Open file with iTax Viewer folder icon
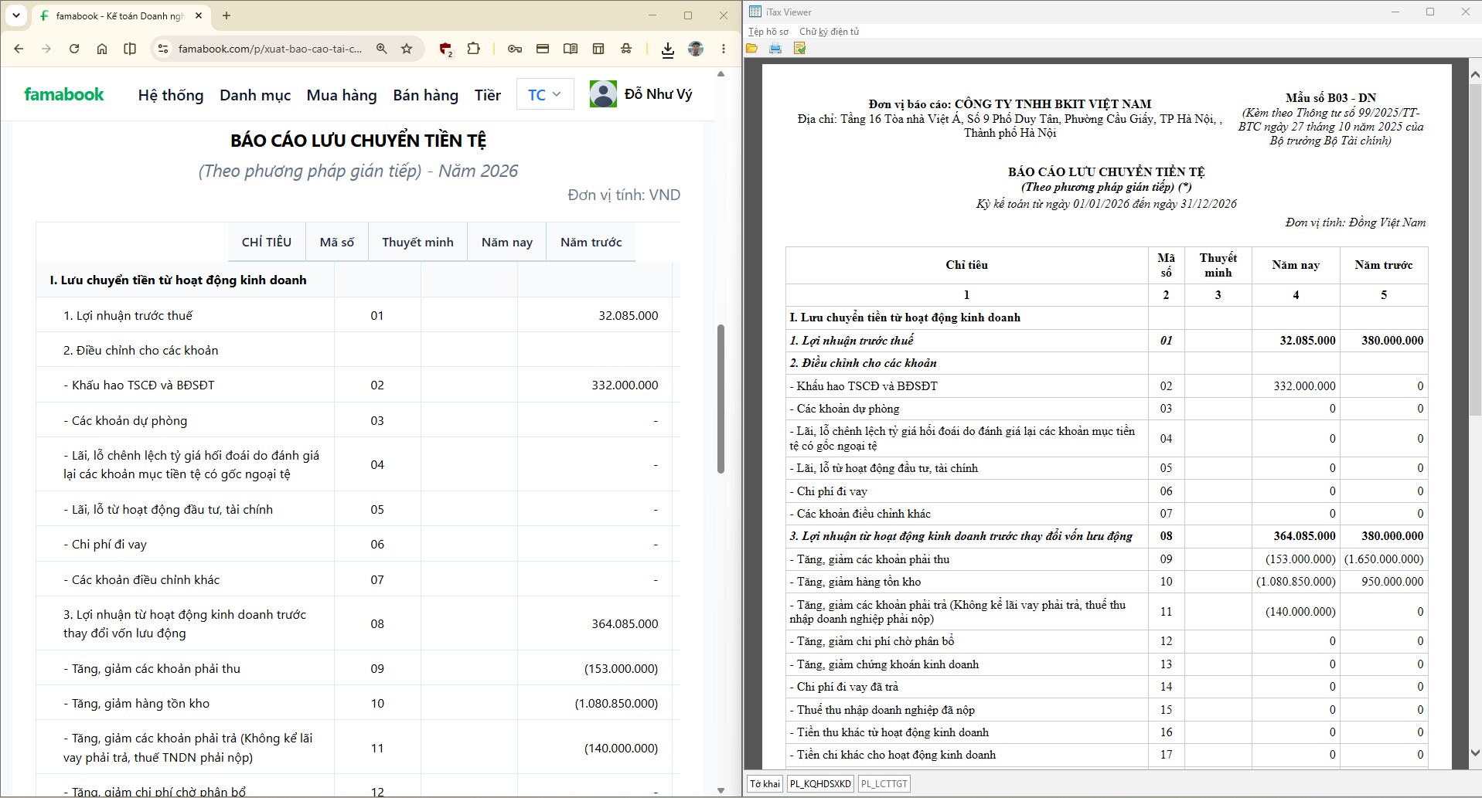1482x798 pixels. pyautogui.click(x=751, y=49)
